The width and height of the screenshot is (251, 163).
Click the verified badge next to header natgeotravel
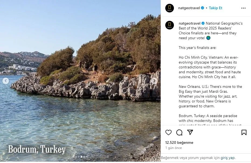[x=202, y=8]
